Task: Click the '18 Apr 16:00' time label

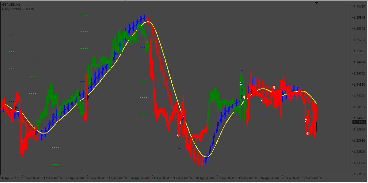Action: click(x=227, y=178)
